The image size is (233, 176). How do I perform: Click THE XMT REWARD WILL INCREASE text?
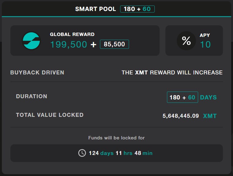pyautogui.click(x=172, y=73)
